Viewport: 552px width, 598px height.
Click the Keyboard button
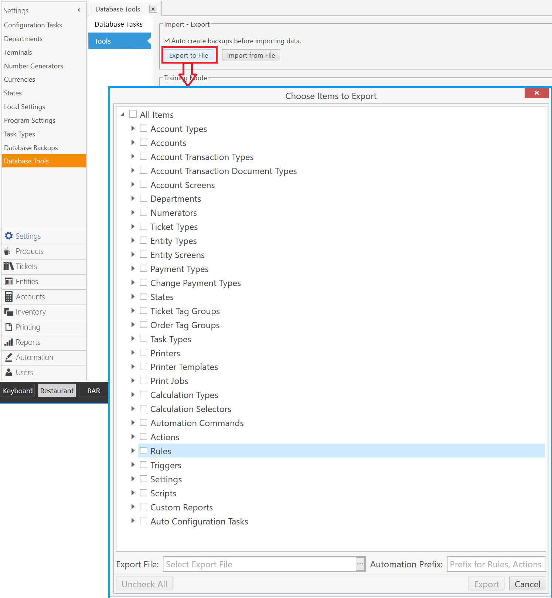click(x=18, y=391)
